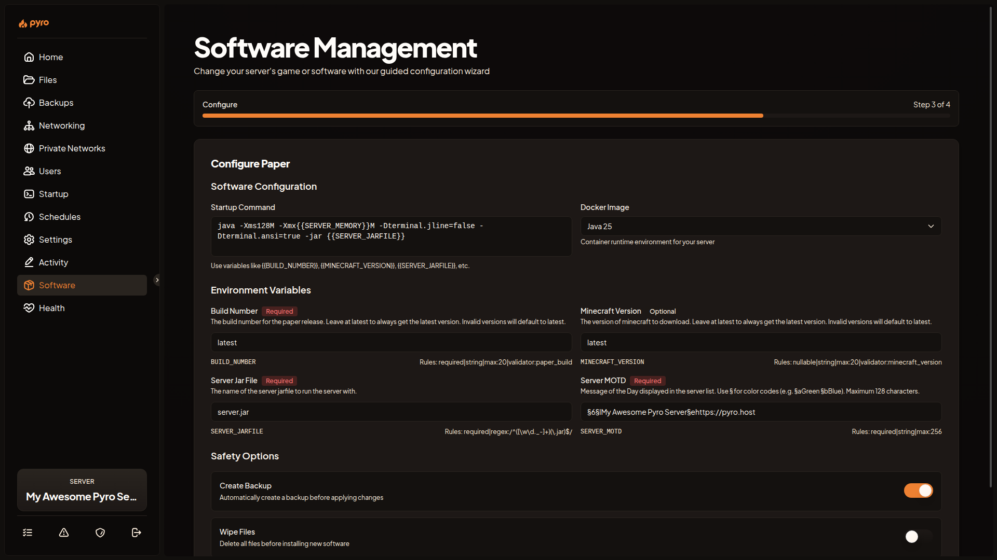Click the logout arrow icon
Image resolution: width=997 pixels, height=560 pixels.
[x=137, y=533]
